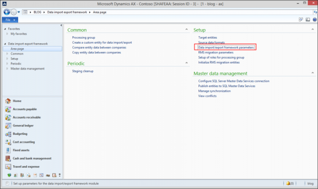Click the help icon in top-right toolbar
Viewport: 318px width, 189px height.
314,20
